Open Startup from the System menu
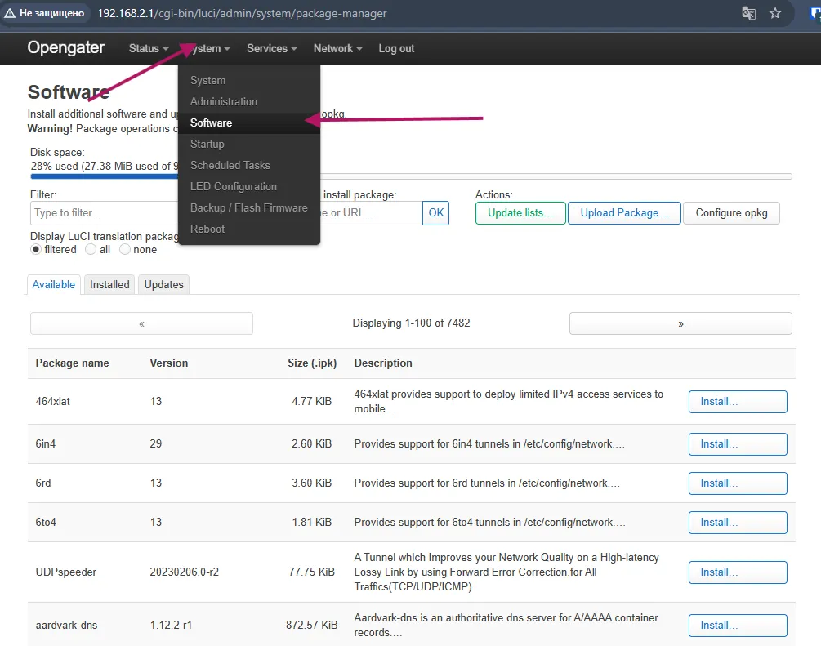This screenshot has width=821, height=646. click(207, 144)
